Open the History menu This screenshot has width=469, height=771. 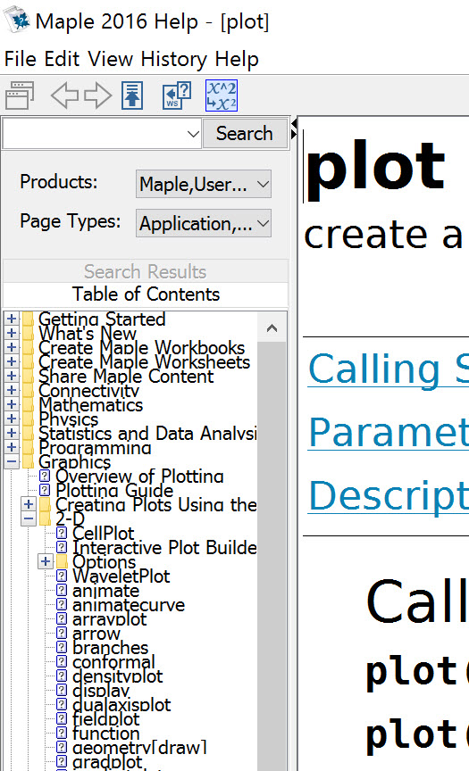coord(174,59)
